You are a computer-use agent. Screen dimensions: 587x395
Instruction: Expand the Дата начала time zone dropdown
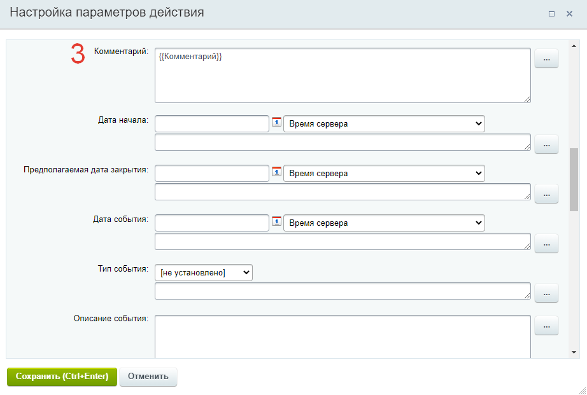(384, 123)
